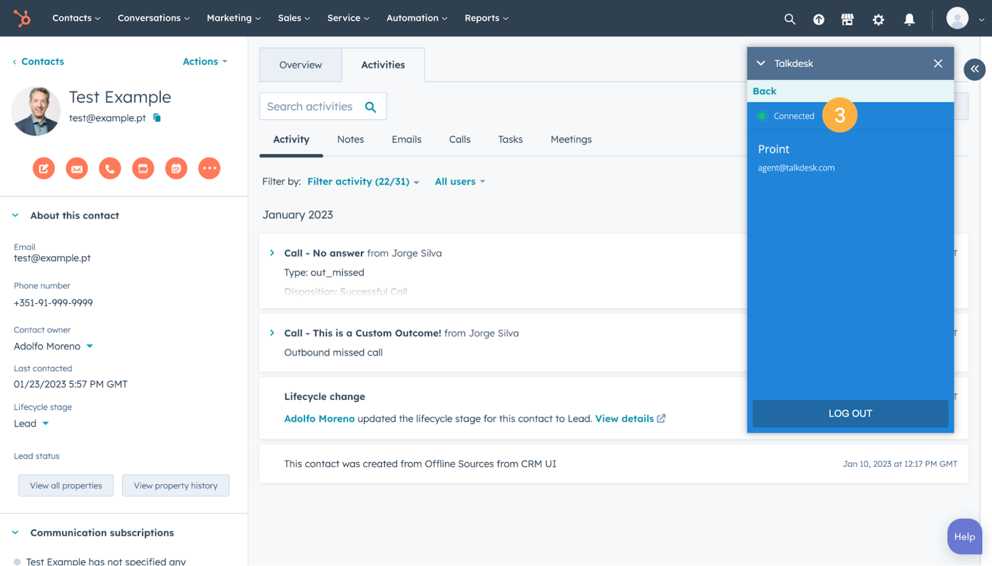Create a note with the orange edit icon
This screenshot has height=566, width=992.
point(43,168)
